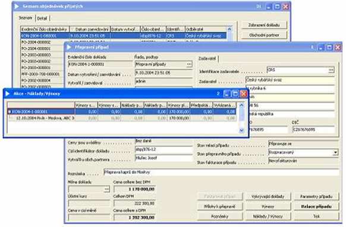
Task: Click the Cizí identifikátor dokladu field
Action: point(163,149)
